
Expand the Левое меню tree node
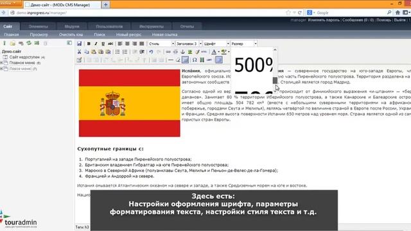[x=1, y=69]
